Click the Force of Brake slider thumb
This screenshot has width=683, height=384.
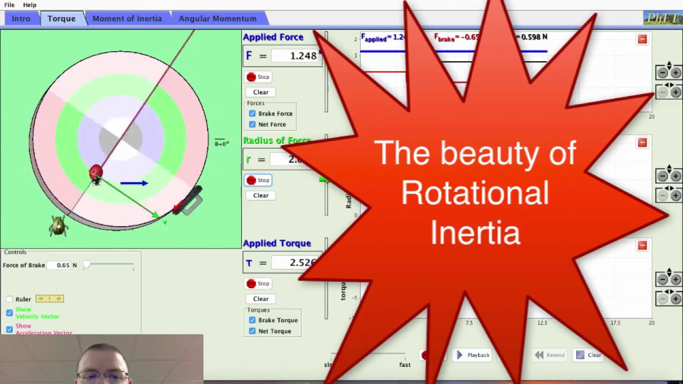coord(86,265)
